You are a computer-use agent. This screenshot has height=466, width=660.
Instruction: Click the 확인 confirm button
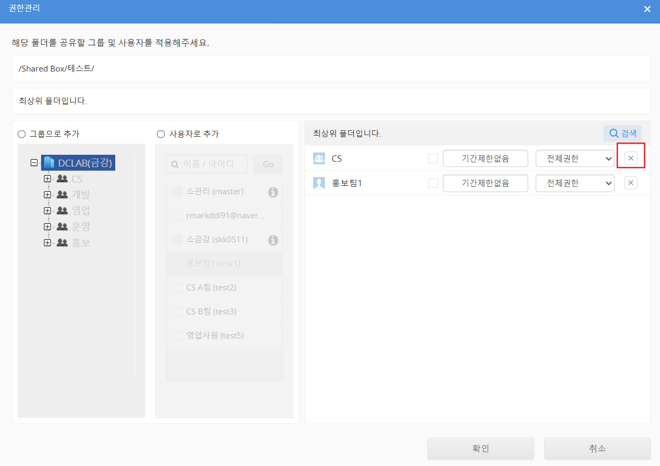tap(480, 448)
